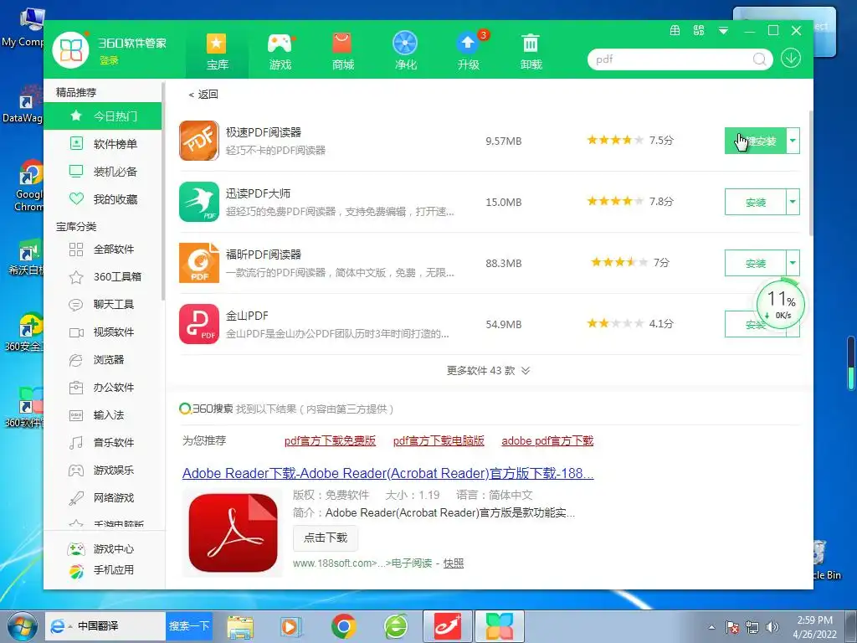Click 安装 for 福昕PDF阅读器
Image resolution: width=857 pixels, height=643 pixels.
tap(756, 264)
